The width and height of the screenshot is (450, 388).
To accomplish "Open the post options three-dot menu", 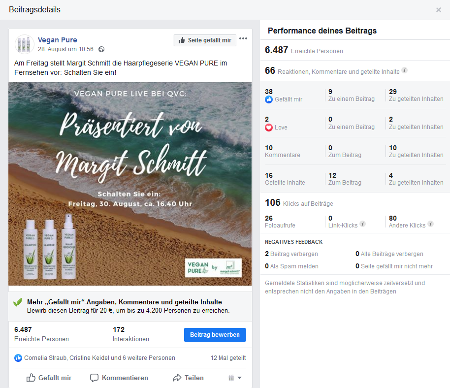I will [x=243, y=38].
